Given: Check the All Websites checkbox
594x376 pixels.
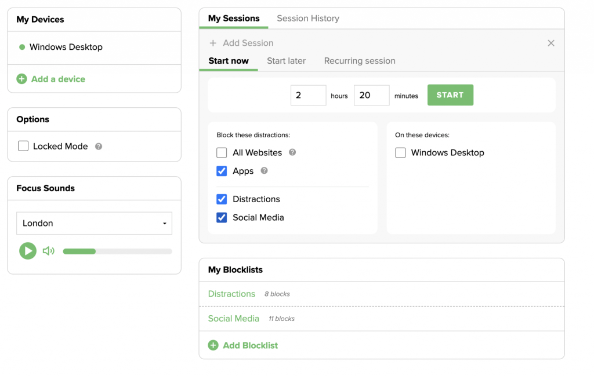Looking at the screenshot, I should click(221, 152).
